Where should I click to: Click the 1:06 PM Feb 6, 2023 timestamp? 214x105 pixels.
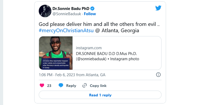[72, 75]
